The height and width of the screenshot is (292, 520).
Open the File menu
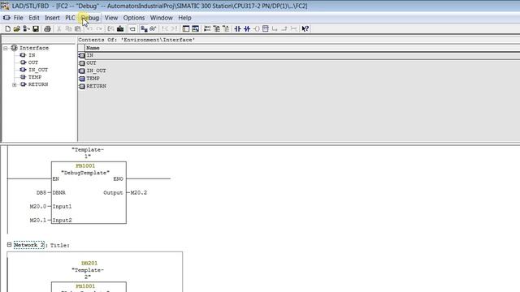point(18,18)
